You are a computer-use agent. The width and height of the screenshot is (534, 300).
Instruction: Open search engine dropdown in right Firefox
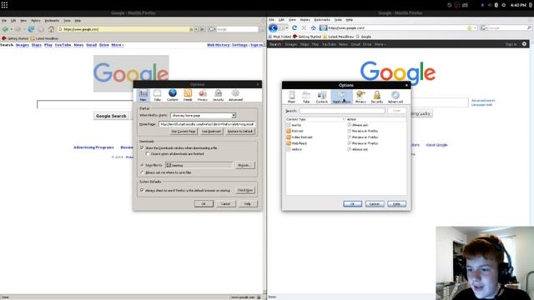(484, 27)
